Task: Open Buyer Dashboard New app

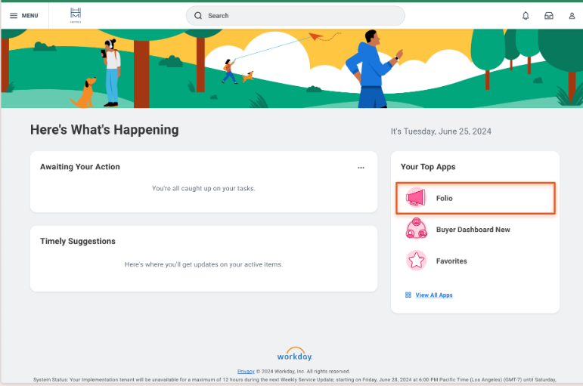Action: tap(473, 230)
